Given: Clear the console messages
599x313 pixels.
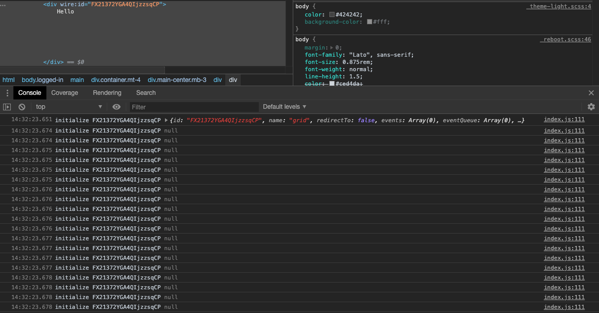Looking at the screenshot, I should [21, 107].
